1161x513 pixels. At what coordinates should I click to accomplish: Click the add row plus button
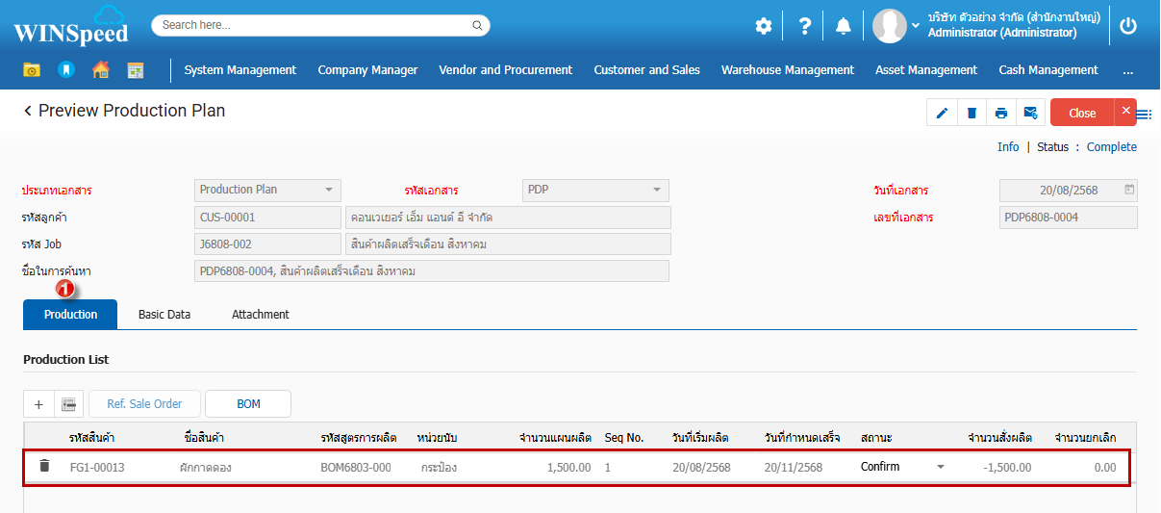[38, 404]
